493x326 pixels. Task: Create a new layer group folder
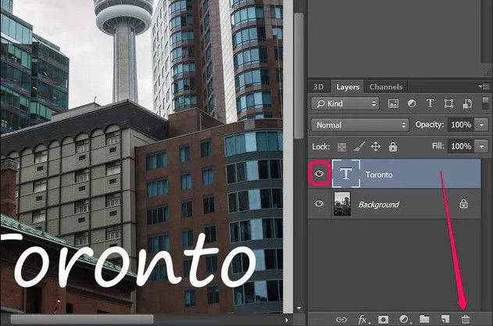point(424,319)
